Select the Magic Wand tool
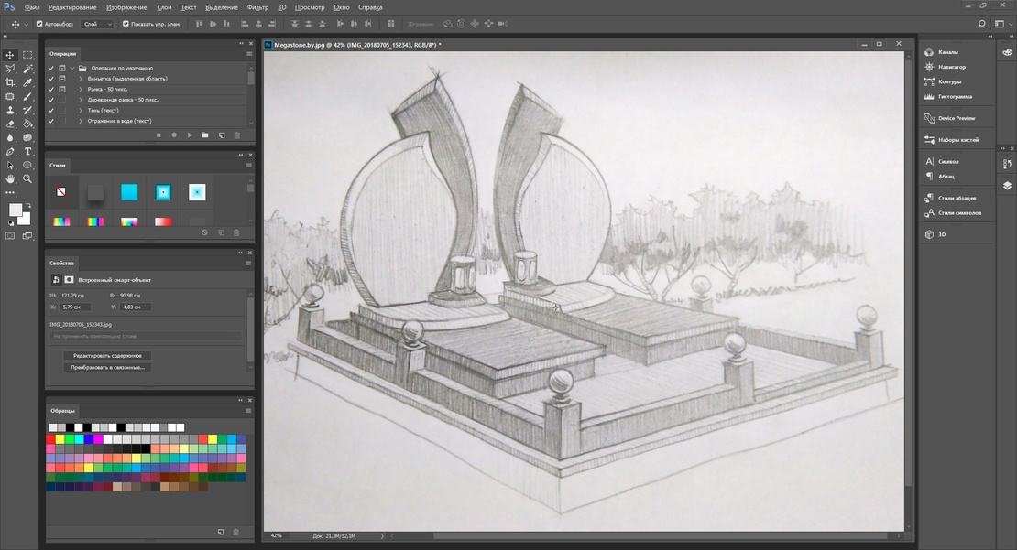1017x550 pixels. [x=27, y=69]
